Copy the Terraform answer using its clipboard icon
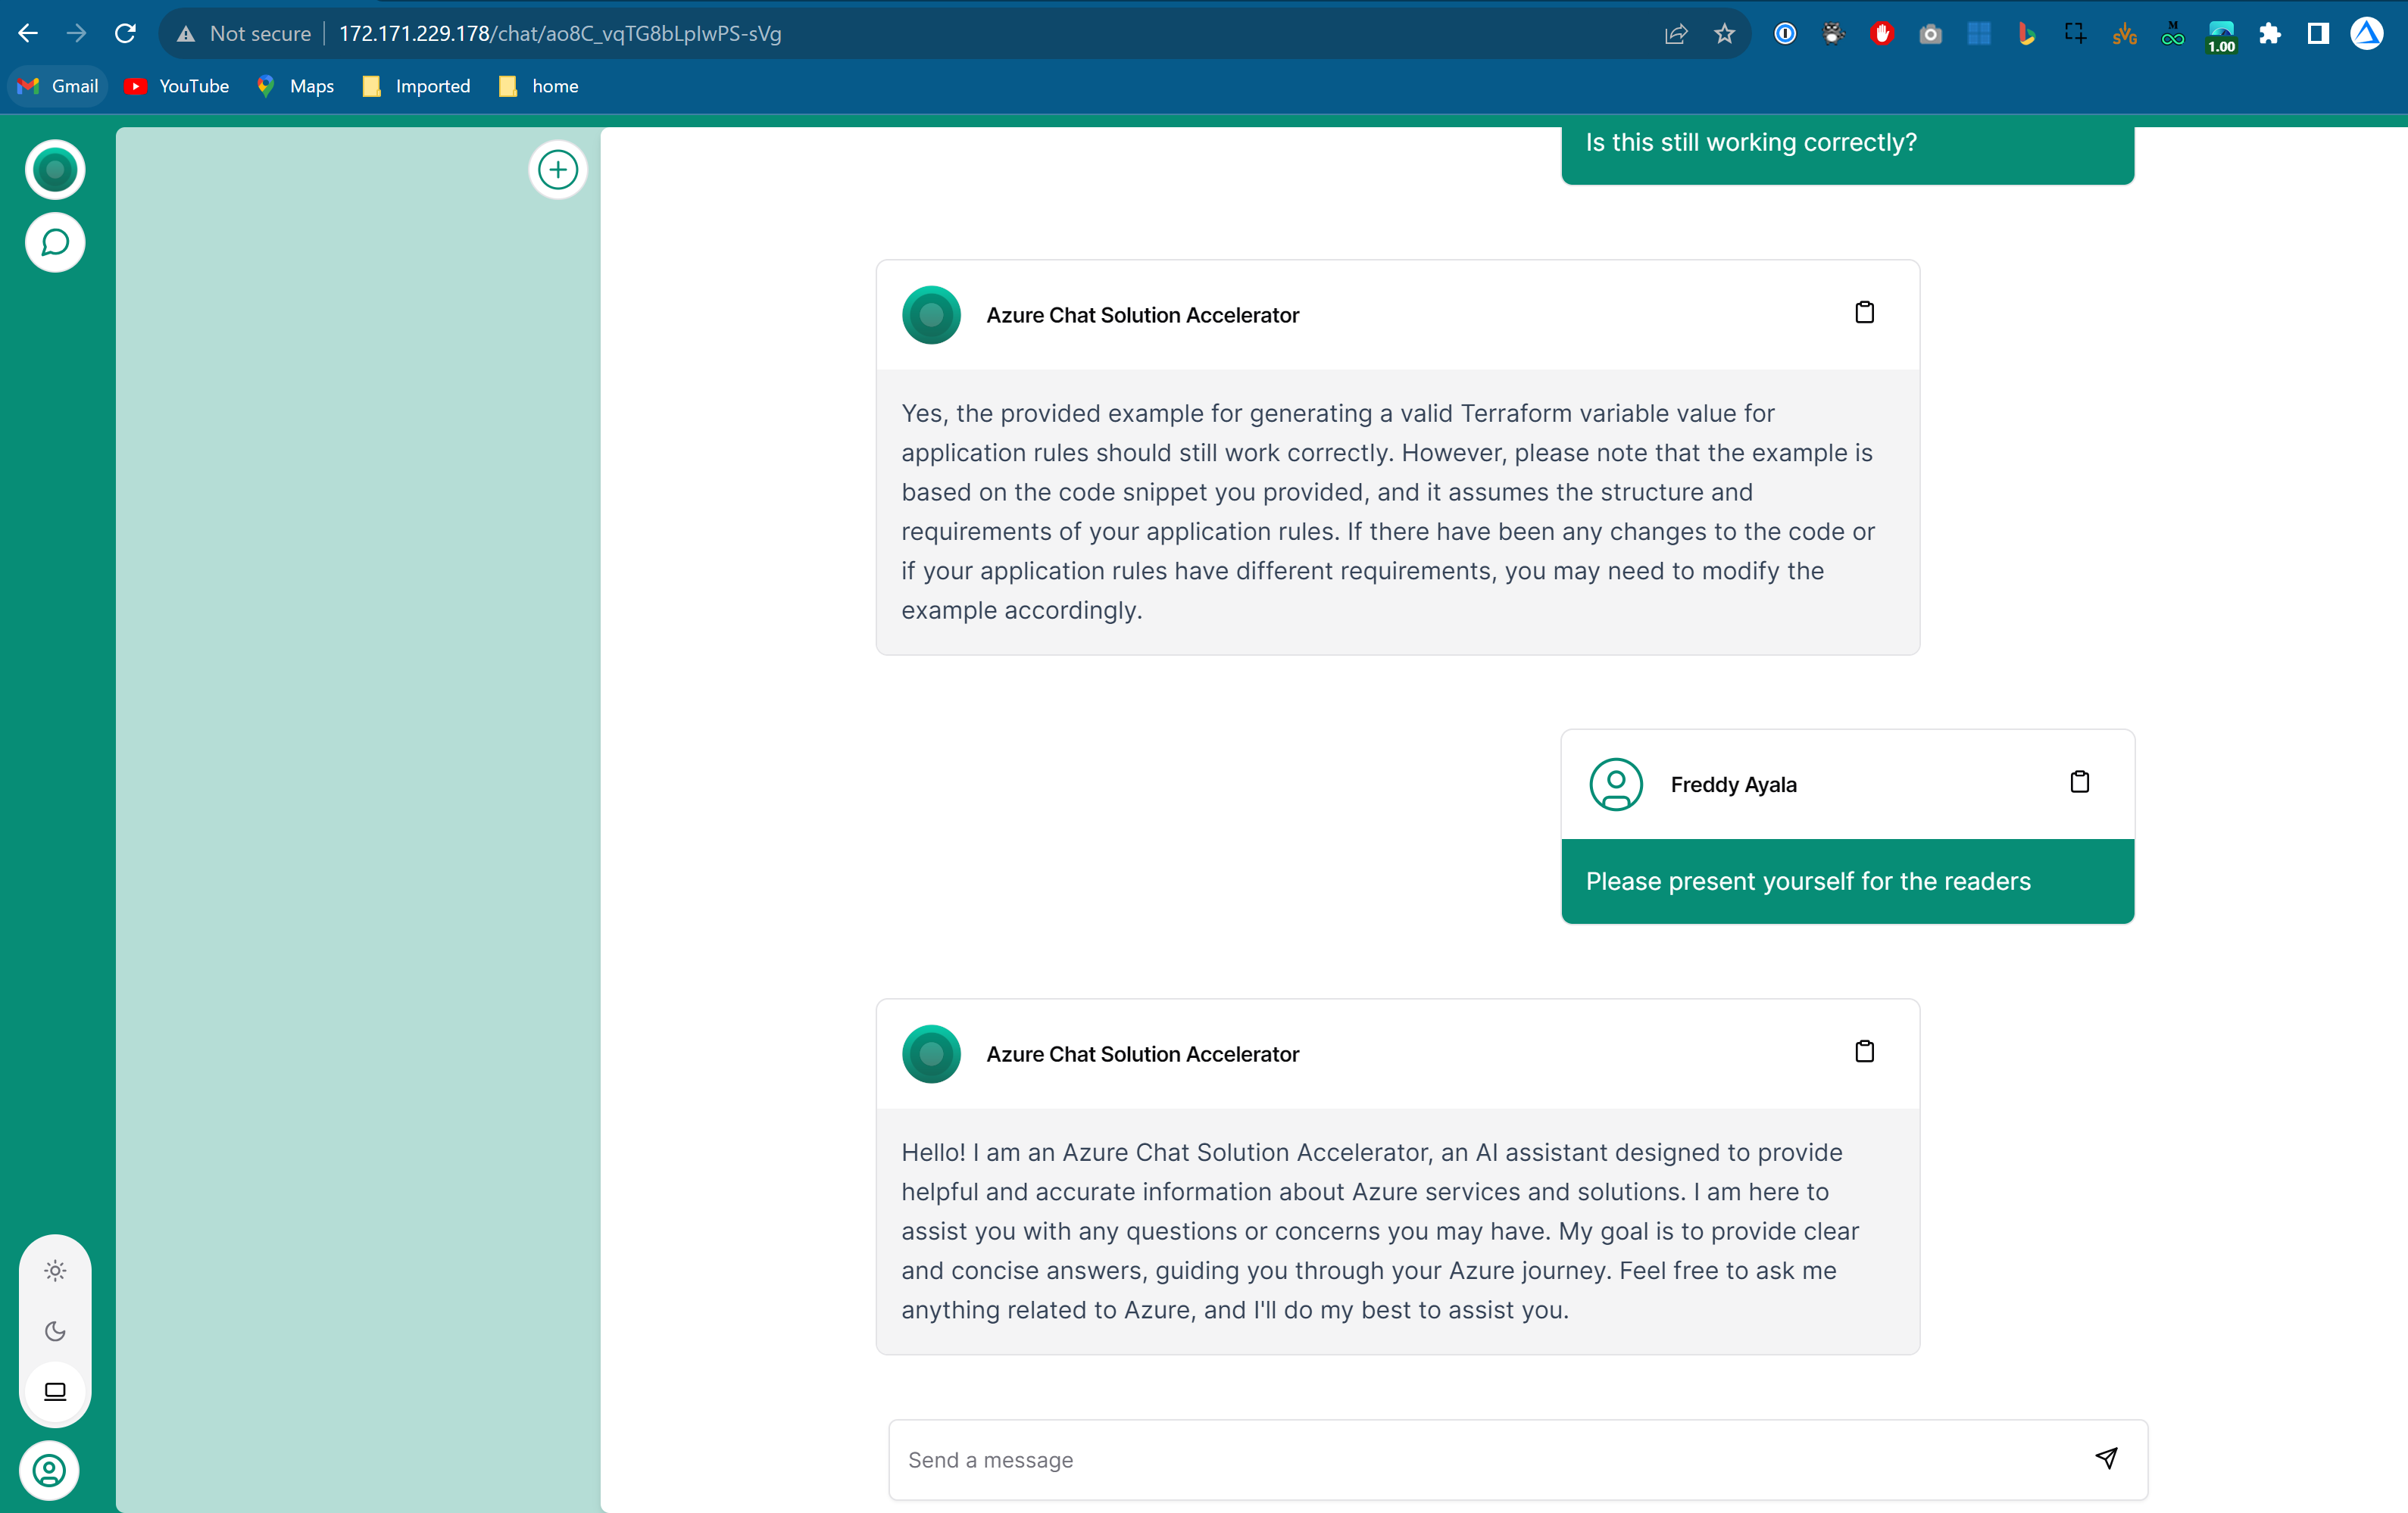Viewport: 2408px width, 1513px height. 1864,313
